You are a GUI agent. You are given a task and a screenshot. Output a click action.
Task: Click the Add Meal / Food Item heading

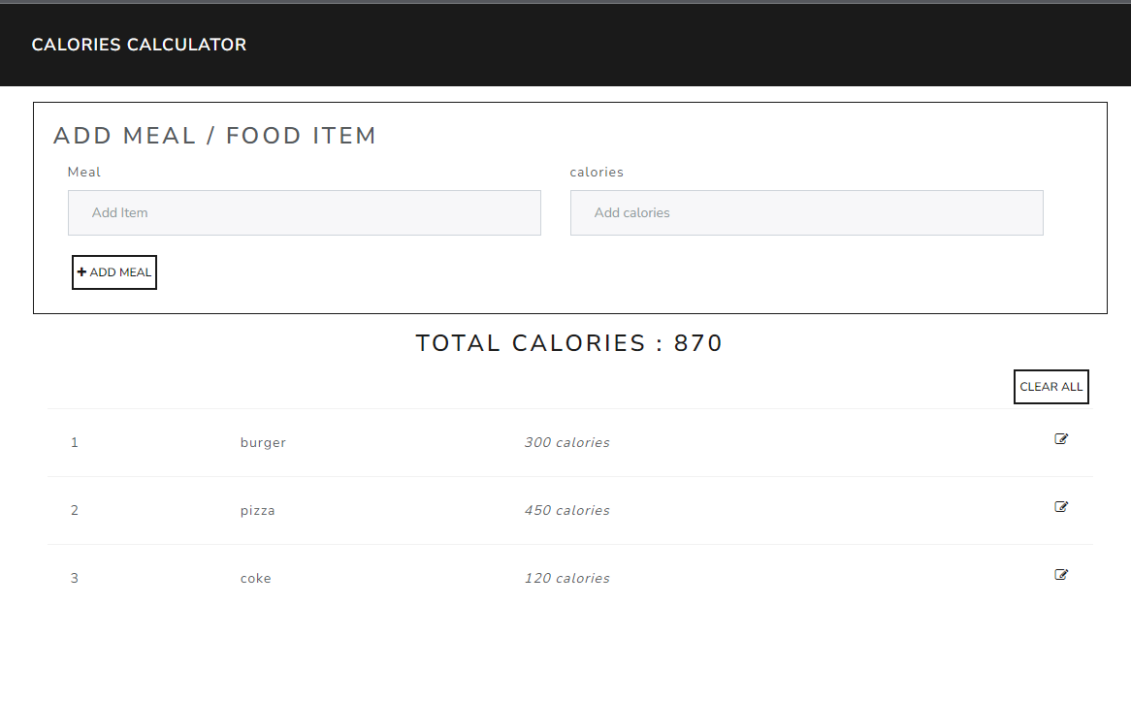(x=215, y=136)
